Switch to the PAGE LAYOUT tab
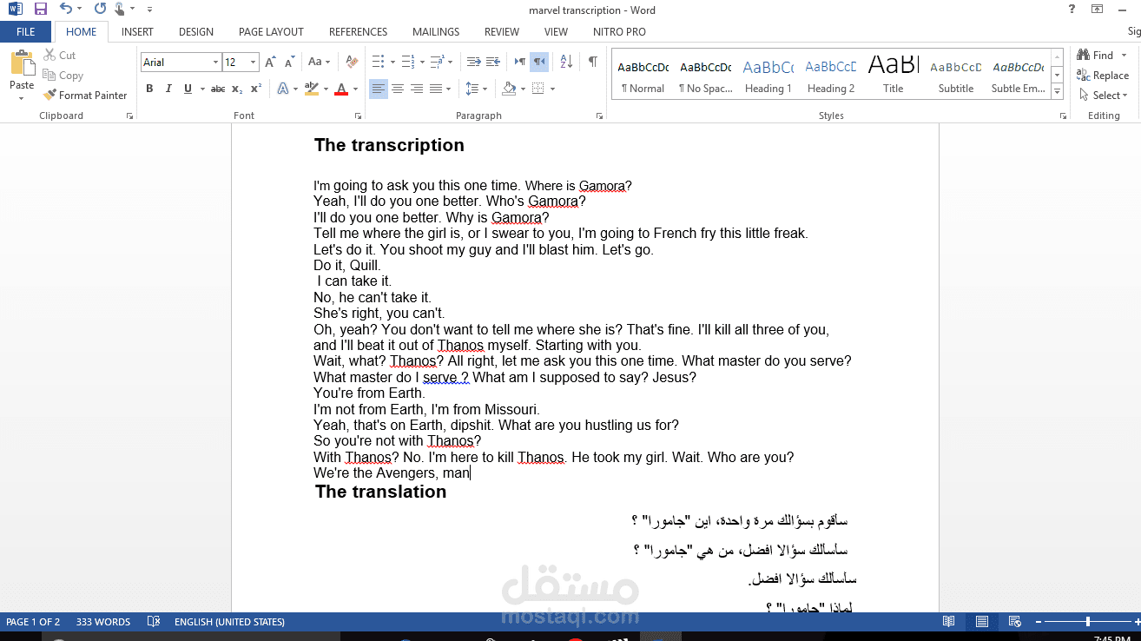 pos(271,32)
